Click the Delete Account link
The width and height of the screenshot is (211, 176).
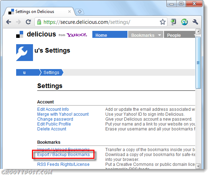(x=52, y=129)
